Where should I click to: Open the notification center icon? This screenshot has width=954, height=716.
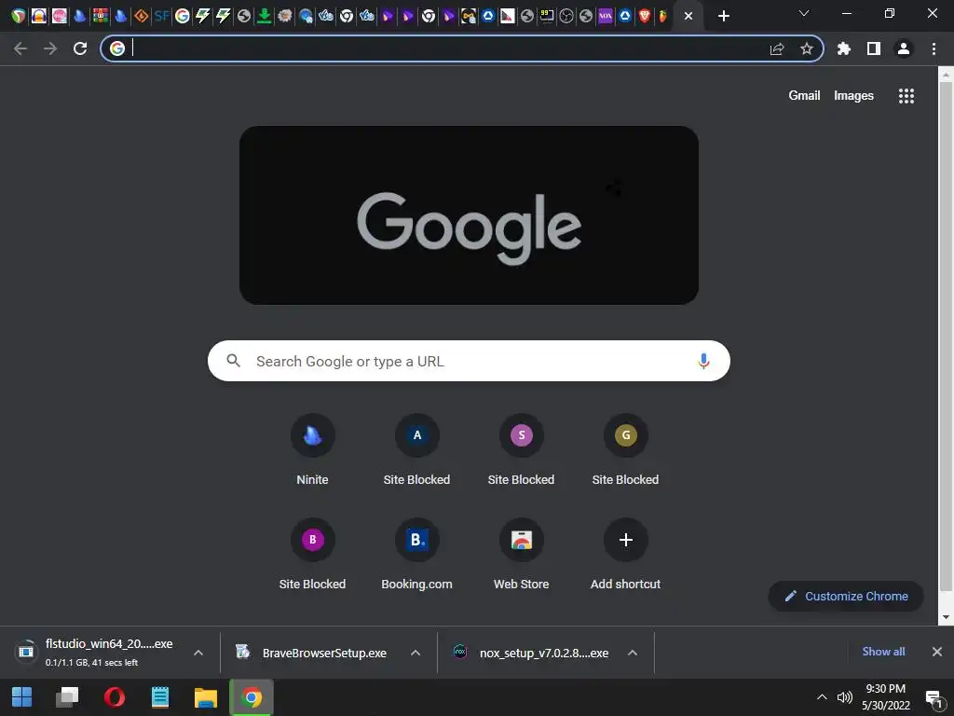(x=933, y=698)
